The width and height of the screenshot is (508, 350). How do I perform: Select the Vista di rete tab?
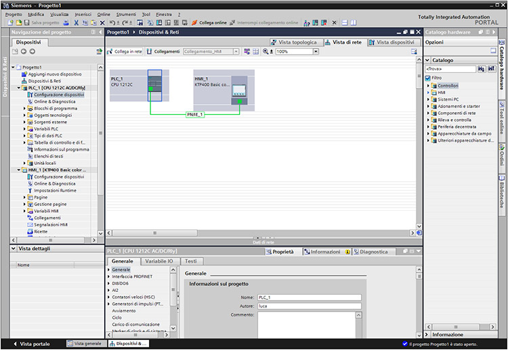pyautogui.click(x=345, y=43)
